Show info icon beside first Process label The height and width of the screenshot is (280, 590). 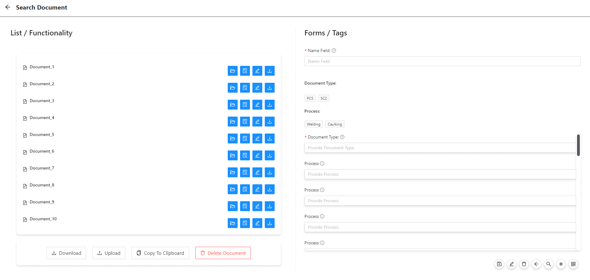click(x=322, y=163)
